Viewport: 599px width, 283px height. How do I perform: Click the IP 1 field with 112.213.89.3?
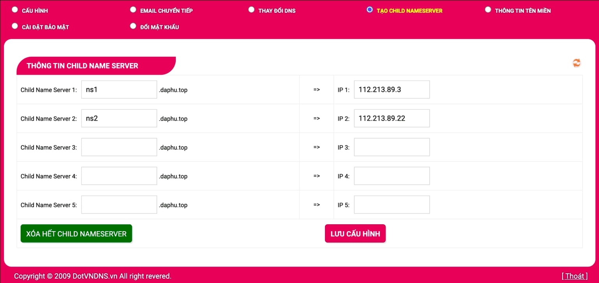[x=392, y=90]
